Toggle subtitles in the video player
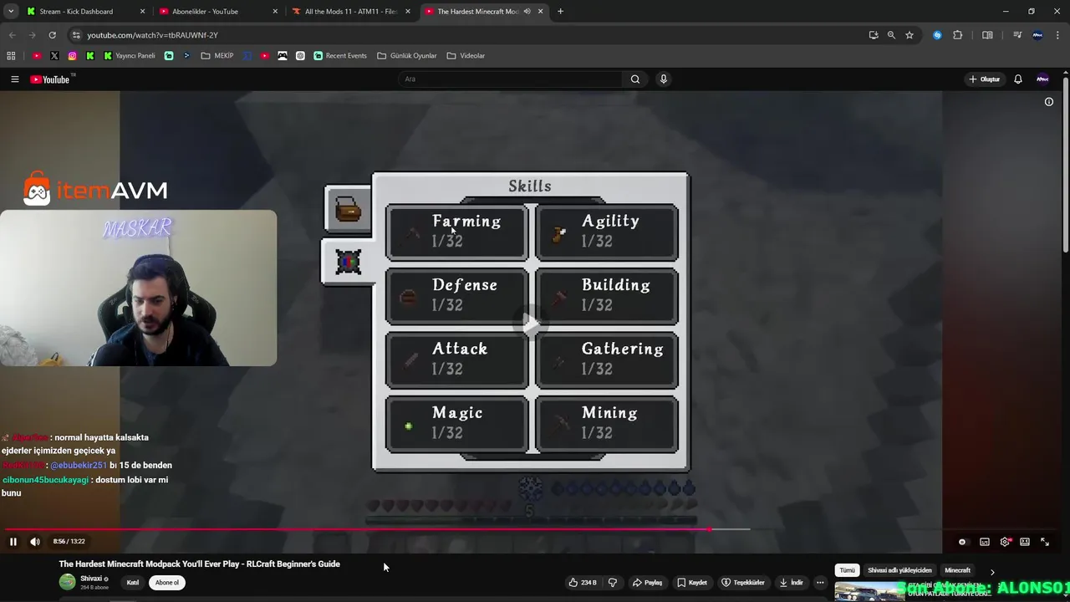 [x=985, y=542]
